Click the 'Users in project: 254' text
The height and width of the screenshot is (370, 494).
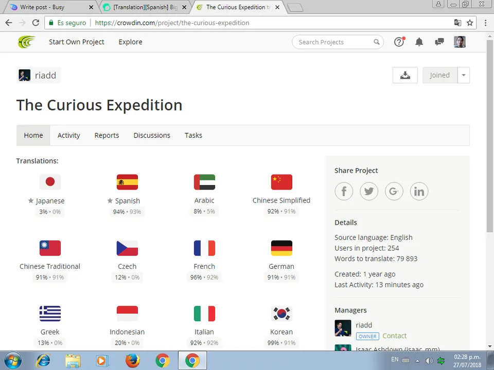coord(367,248)
